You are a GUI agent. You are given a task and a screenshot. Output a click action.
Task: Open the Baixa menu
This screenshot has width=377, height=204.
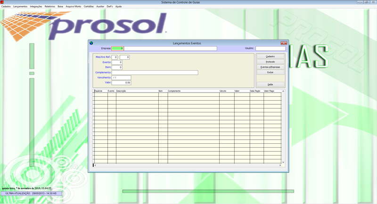pyautogui.click(x=60, y=7)
